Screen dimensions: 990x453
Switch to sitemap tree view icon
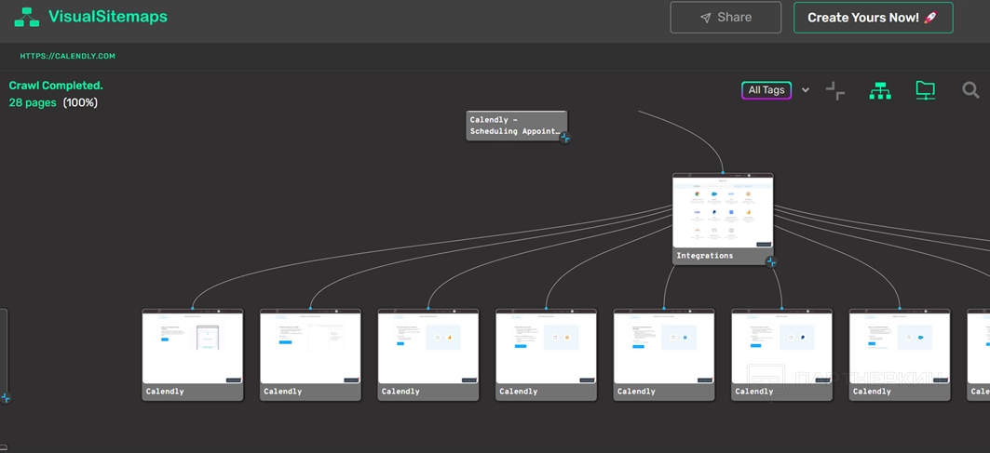pyautogui.click(x=880, y=90)
